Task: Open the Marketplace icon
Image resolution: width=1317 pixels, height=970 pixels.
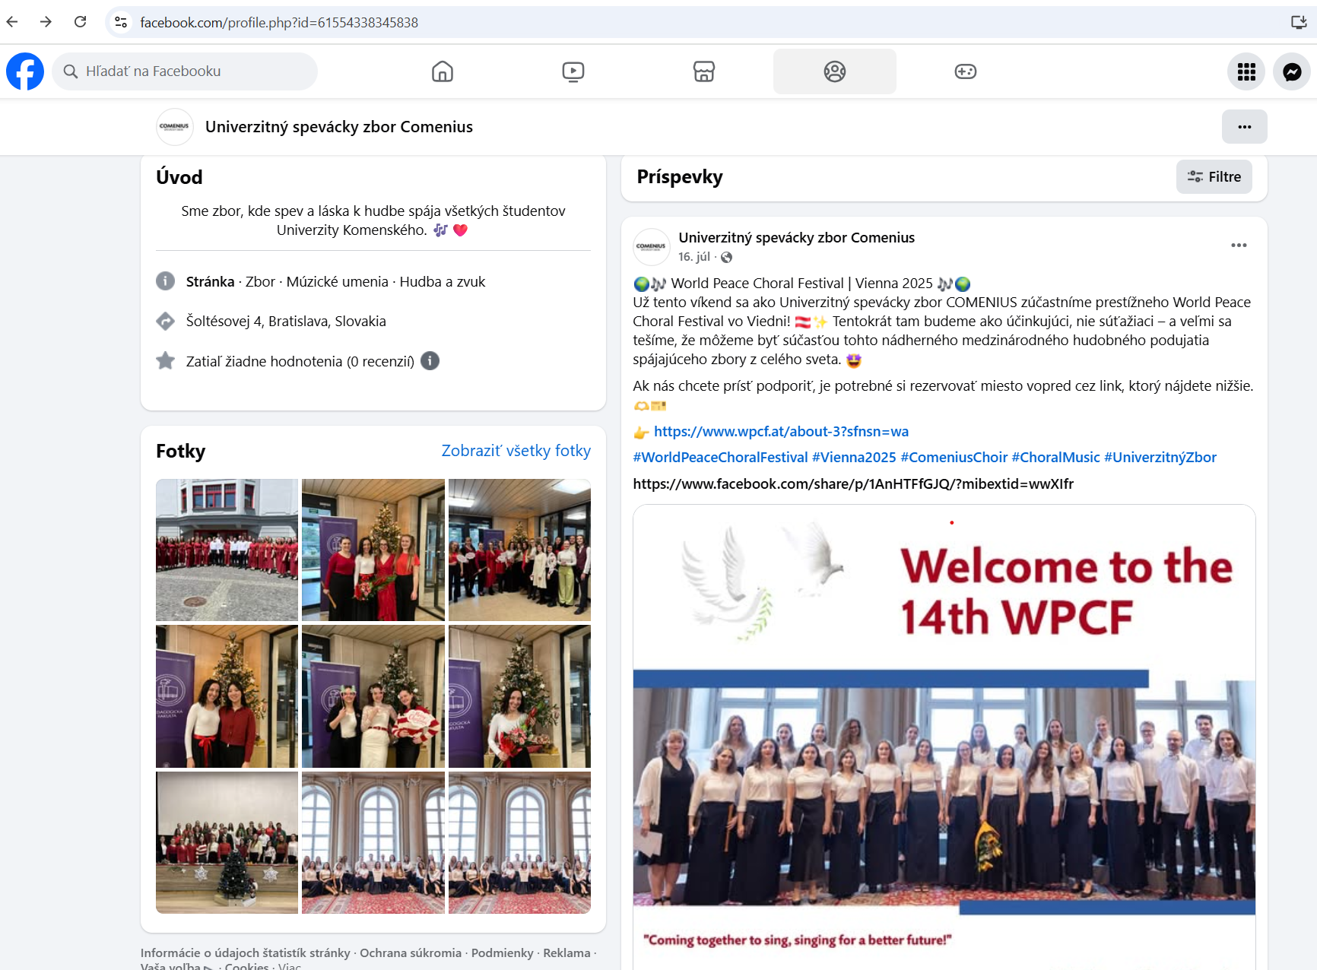Action: tap(703, 71)
